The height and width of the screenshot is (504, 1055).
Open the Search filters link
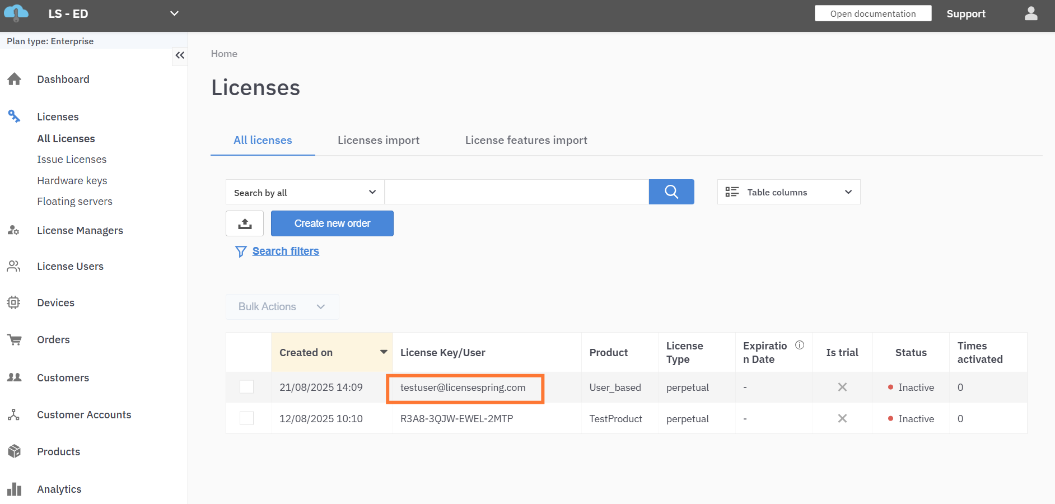pyautogui.click(x=286, y=251)
